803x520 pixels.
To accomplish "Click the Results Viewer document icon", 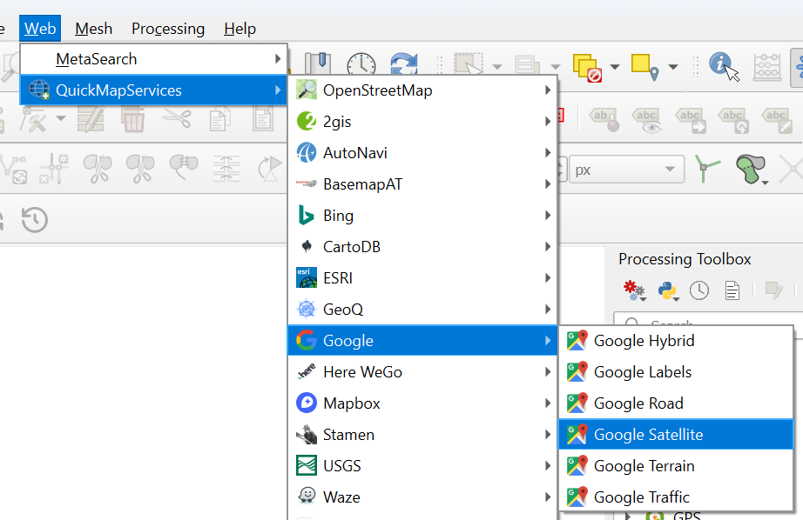I will point(732,290).
